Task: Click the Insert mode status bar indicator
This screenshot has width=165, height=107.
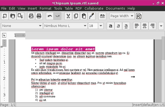Action: click(137, 105)
